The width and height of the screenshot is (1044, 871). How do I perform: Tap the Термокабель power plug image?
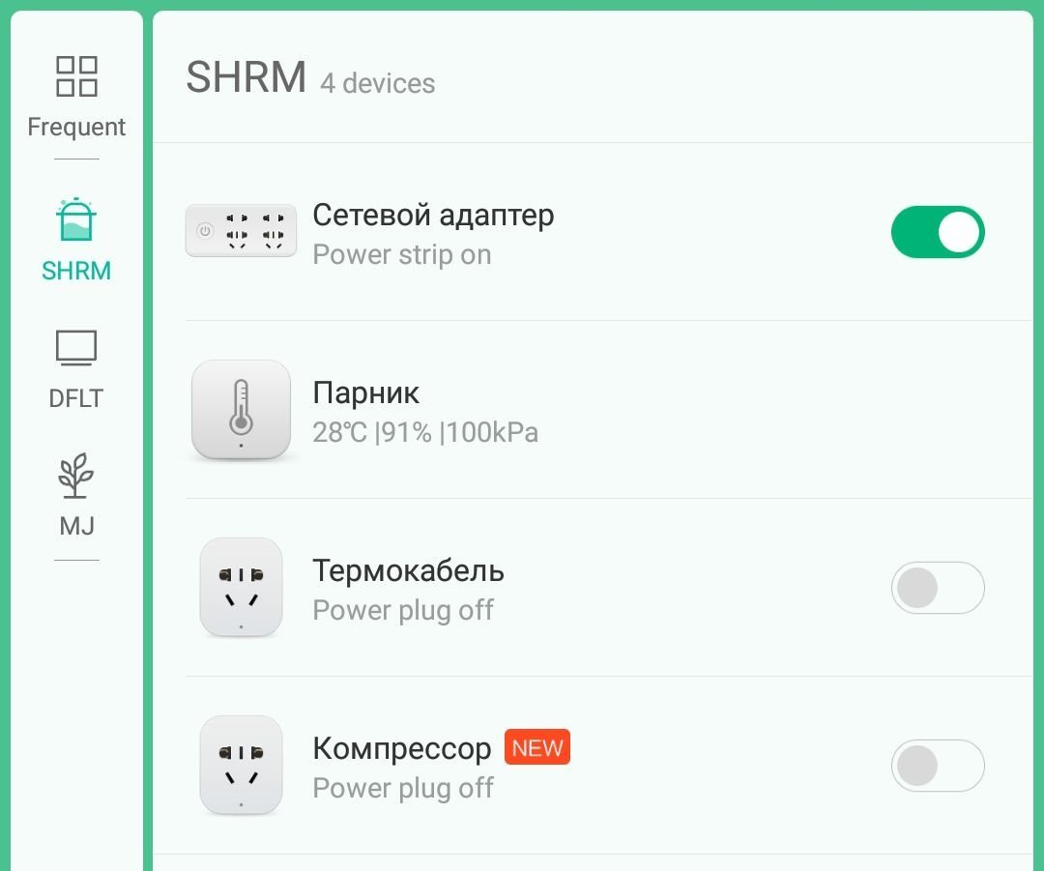click(241, 588)
